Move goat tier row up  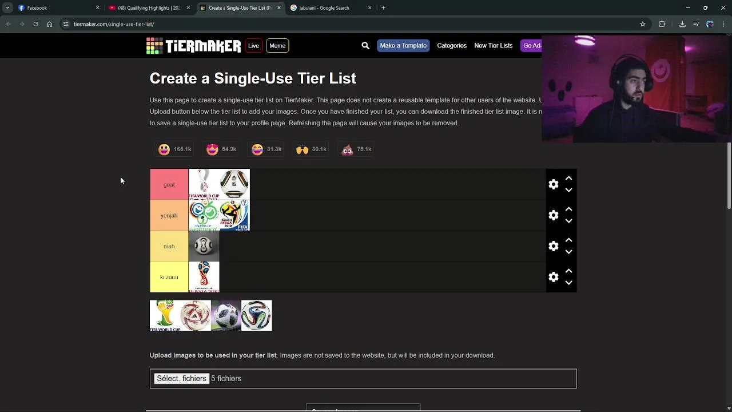tap(568, 179)
